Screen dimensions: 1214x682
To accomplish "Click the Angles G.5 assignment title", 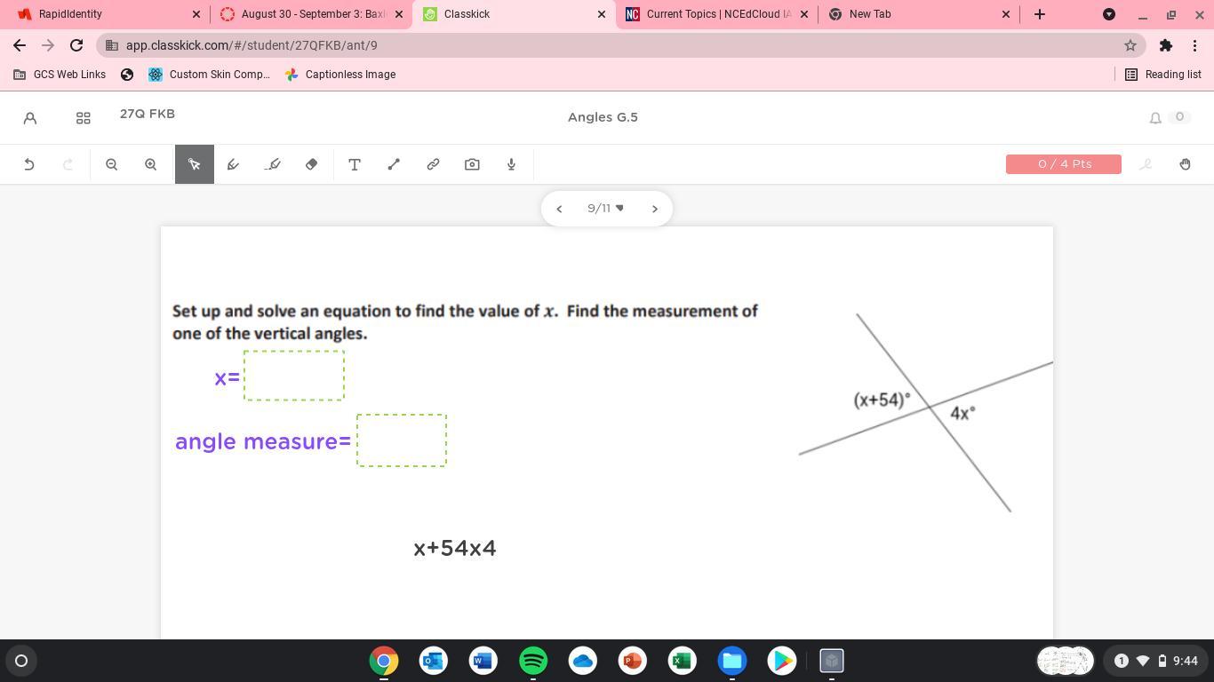I will coord(603,117).
